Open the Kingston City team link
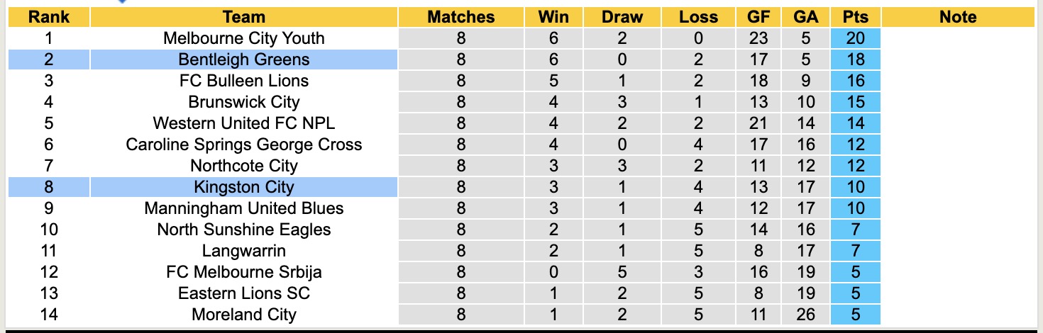 click(x=243, y=187)
